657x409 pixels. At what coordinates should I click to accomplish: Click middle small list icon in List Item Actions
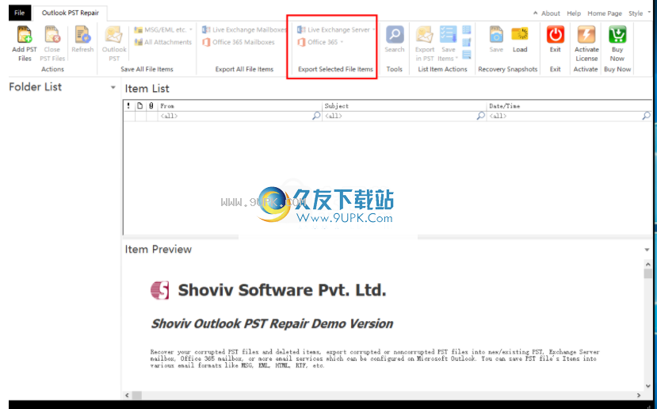(x=466, y=42)
